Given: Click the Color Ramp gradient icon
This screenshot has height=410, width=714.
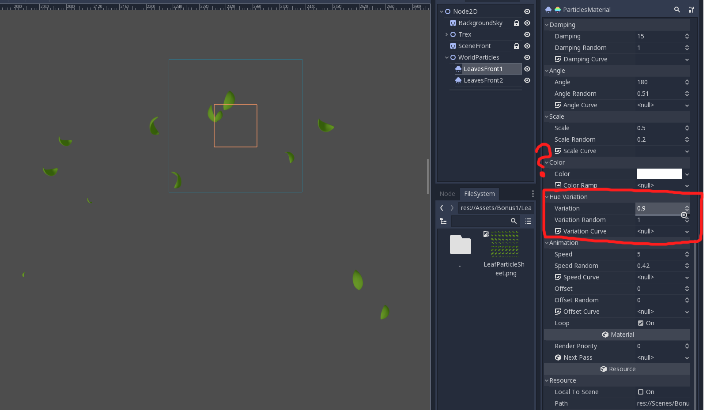Looking at the screenshot, I should click(x=558, y=185).
